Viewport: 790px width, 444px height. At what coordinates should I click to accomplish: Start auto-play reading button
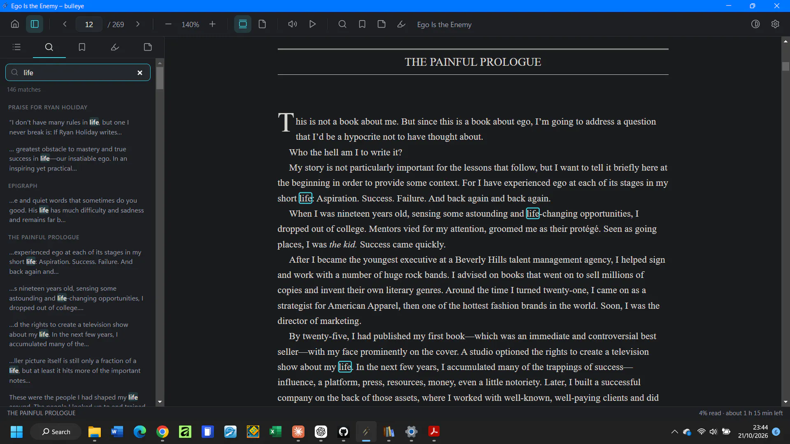pyautogui.click(x=313, y=24)
